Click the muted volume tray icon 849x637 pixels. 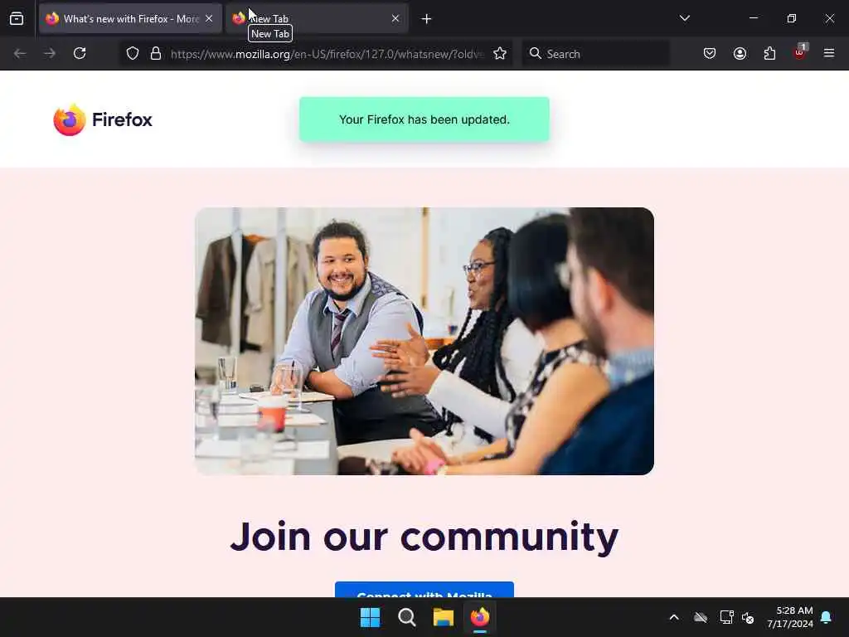(x=748, y=617)
